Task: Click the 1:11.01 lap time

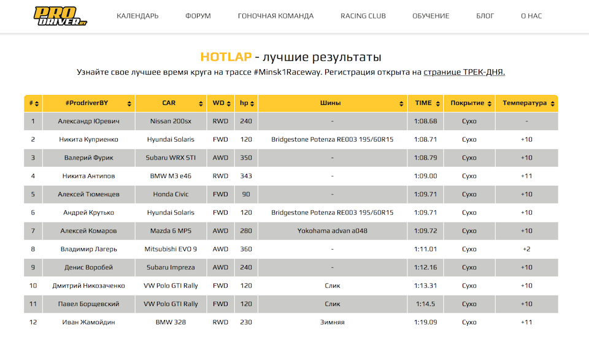Action: pos(426,249)
